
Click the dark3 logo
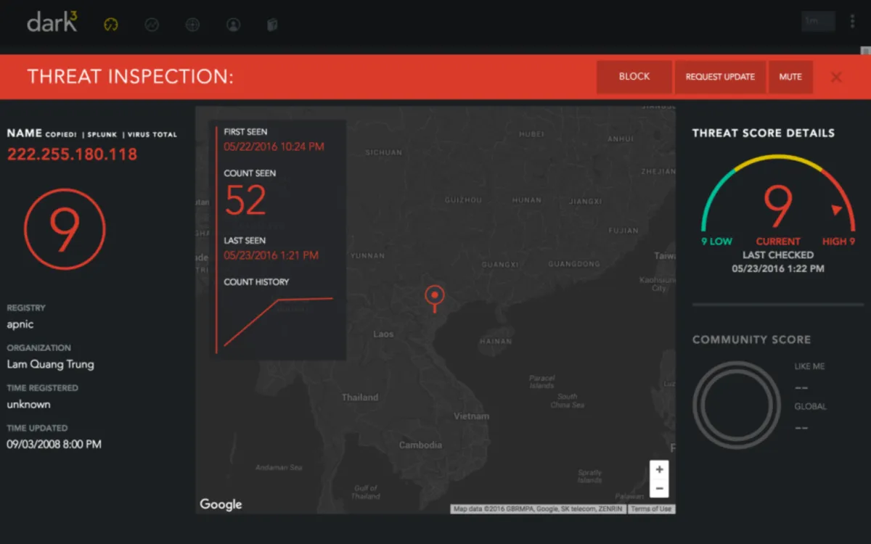[52, 22]
